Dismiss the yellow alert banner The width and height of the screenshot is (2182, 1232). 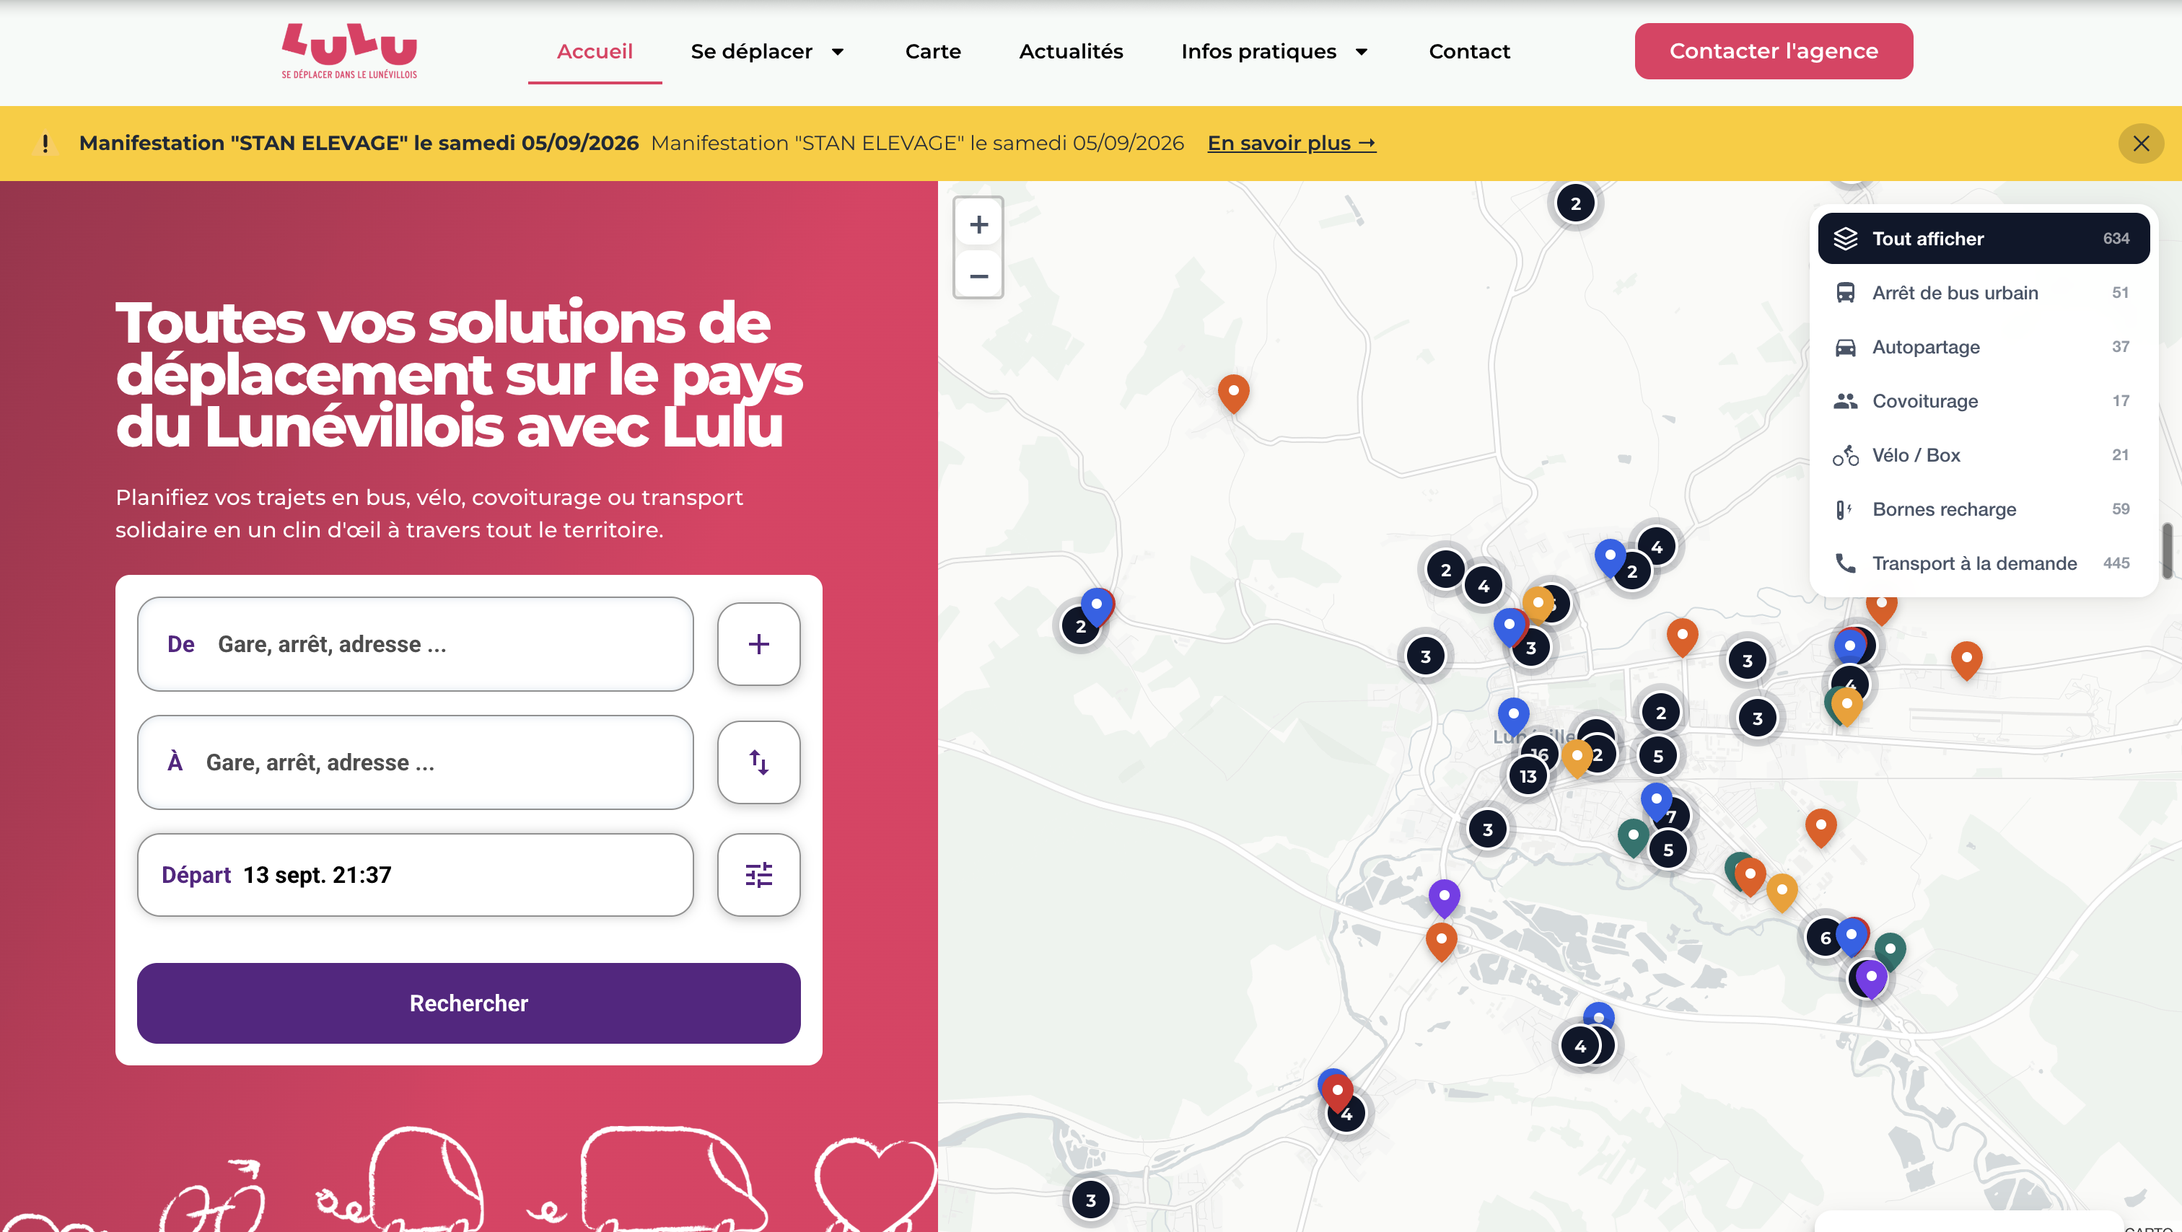click(2140, 143)
